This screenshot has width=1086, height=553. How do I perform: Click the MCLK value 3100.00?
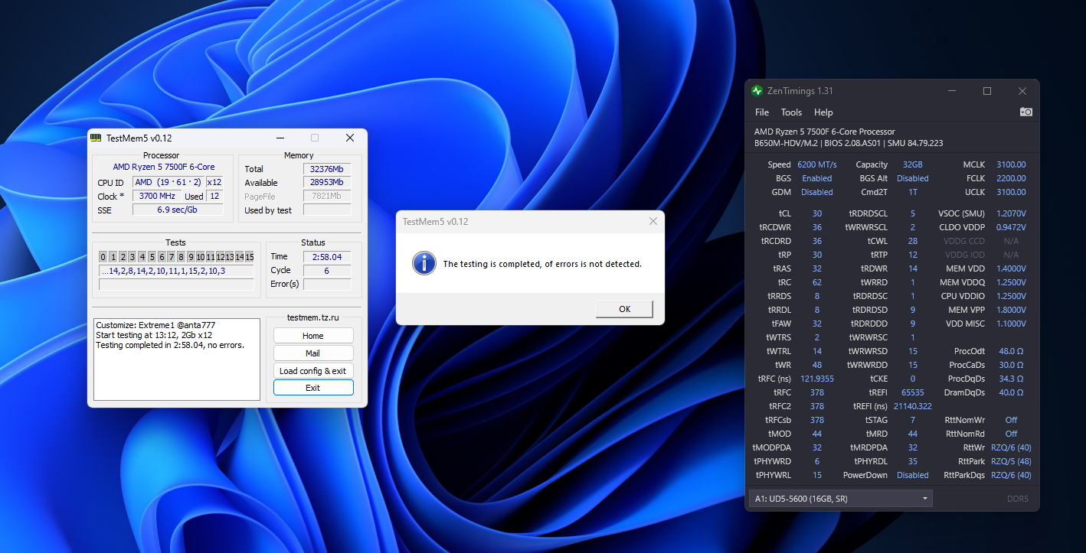[x=1011, y=164]
